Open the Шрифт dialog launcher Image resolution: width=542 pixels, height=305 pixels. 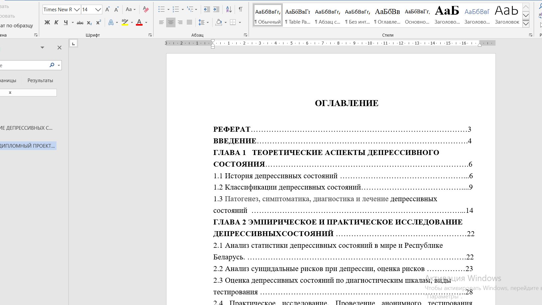coord(150,35)
